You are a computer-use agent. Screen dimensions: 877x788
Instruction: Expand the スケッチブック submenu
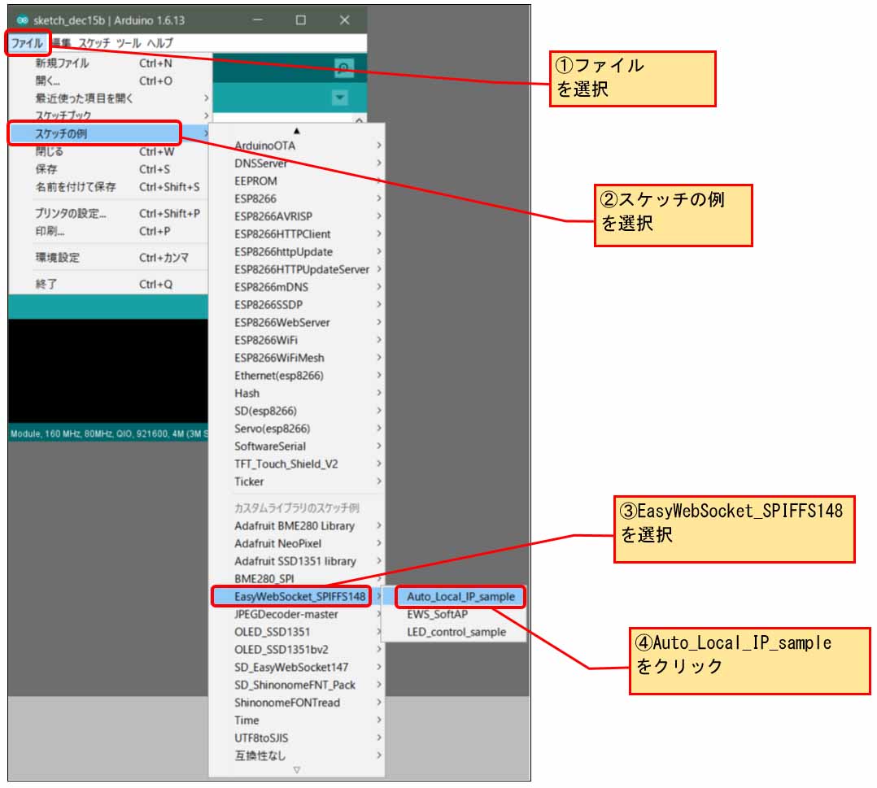pyautogui.click(x=110, y=115)
